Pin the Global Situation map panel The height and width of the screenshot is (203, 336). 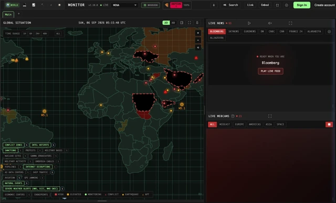pos(197,23)
